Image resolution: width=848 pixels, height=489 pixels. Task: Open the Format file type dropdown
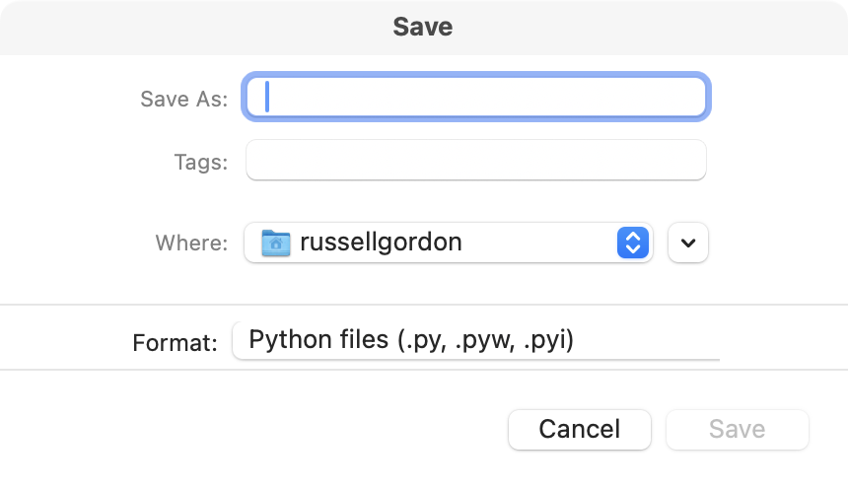point(475,341)
